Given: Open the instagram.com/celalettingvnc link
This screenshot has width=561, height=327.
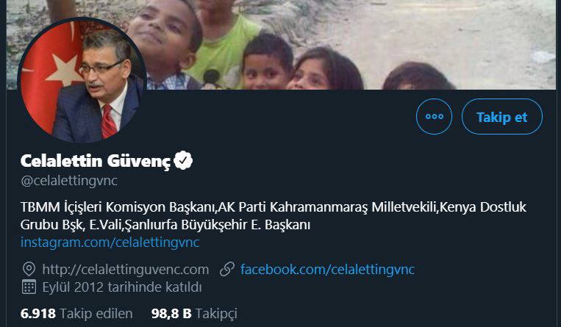Looking at the screenshot, I should point(110,242).
